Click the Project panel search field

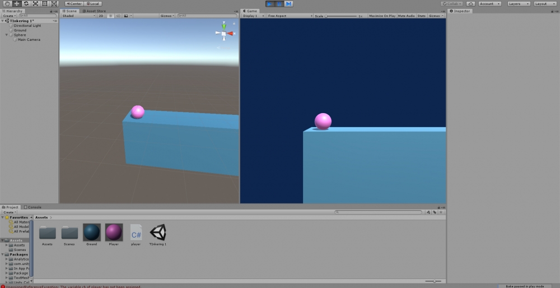(379, 212)
